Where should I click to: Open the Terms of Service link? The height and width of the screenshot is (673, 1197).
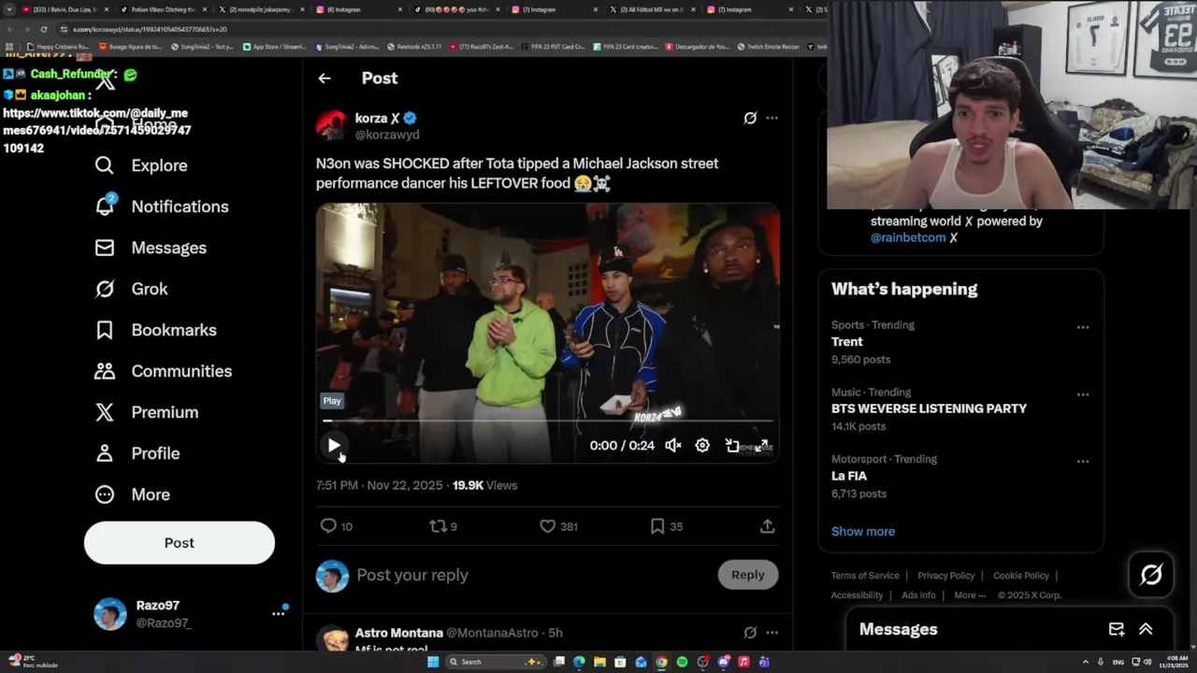(865, 576)
